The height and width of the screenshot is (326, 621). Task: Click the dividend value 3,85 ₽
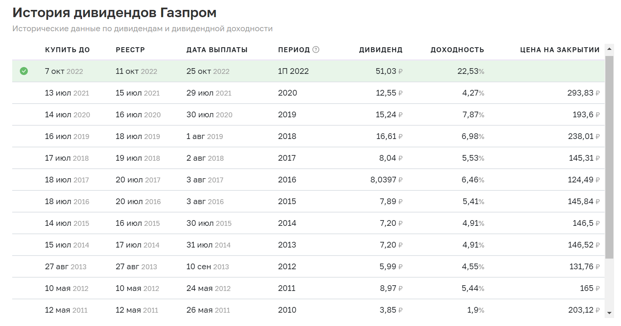[x=391, y=310]
